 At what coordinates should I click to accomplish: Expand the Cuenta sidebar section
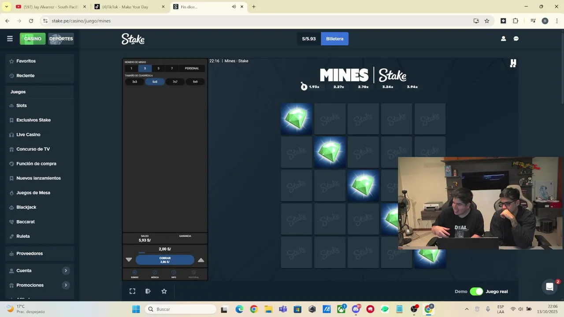tap(66, 270)
